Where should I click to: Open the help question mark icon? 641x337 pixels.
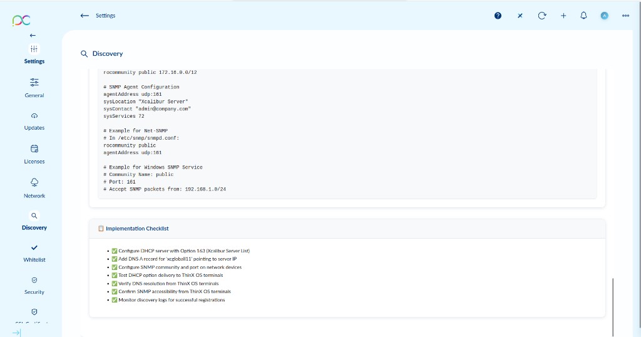point(498,16)
